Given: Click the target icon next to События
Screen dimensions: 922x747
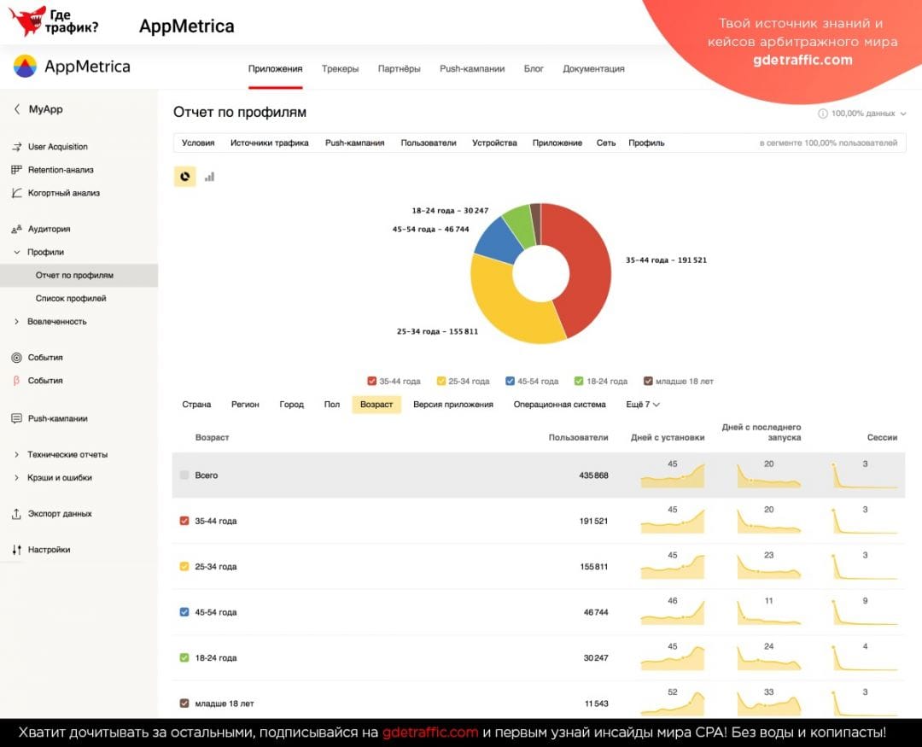Looking at the screenshot, I should point(16,358).
